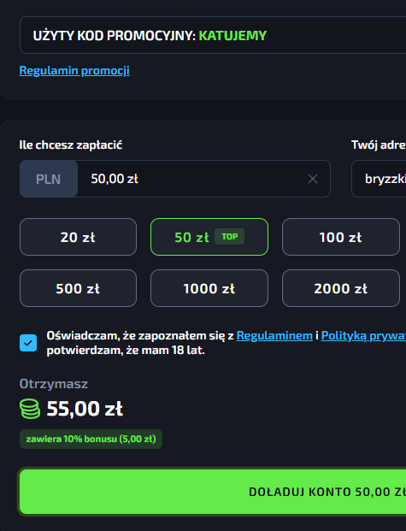
Task: Click the PLN currency label
Action: click(49, 179)
